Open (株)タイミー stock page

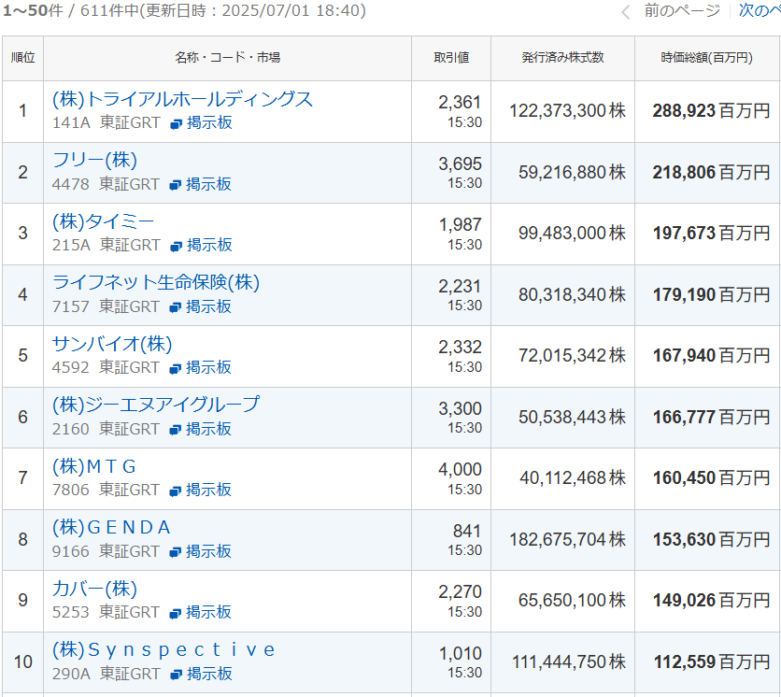click(x=103, y=221)
